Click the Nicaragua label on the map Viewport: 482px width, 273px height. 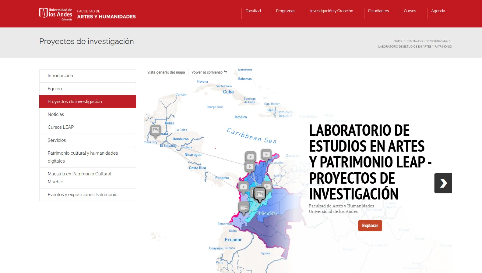[193, 155]
